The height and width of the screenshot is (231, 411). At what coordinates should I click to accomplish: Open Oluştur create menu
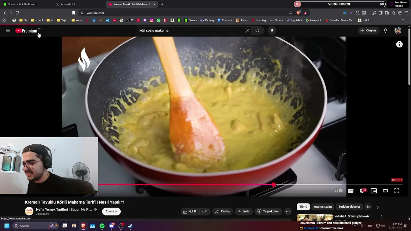coord(368,30)
